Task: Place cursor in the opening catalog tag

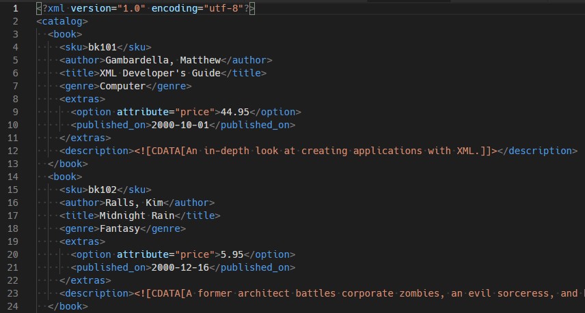Action: click(62, 21)
